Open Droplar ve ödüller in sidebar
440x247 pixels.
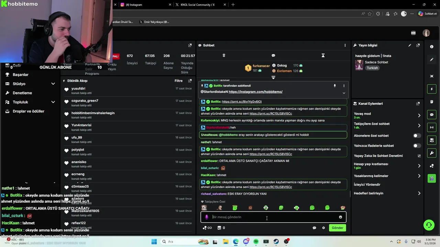point(29,111)
